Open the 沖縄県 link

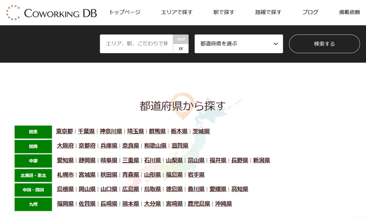[224, 204]
